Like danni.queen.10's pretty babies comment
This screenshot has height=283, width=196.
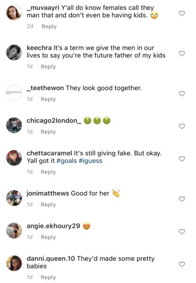click(x=182, y=264)
